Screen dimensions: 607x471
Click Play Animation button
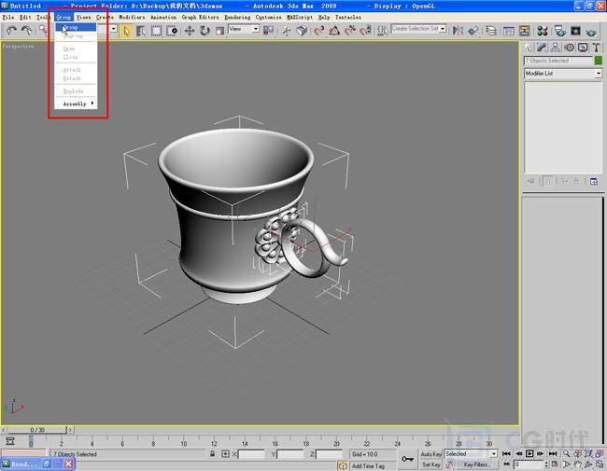tap(529, 453)
